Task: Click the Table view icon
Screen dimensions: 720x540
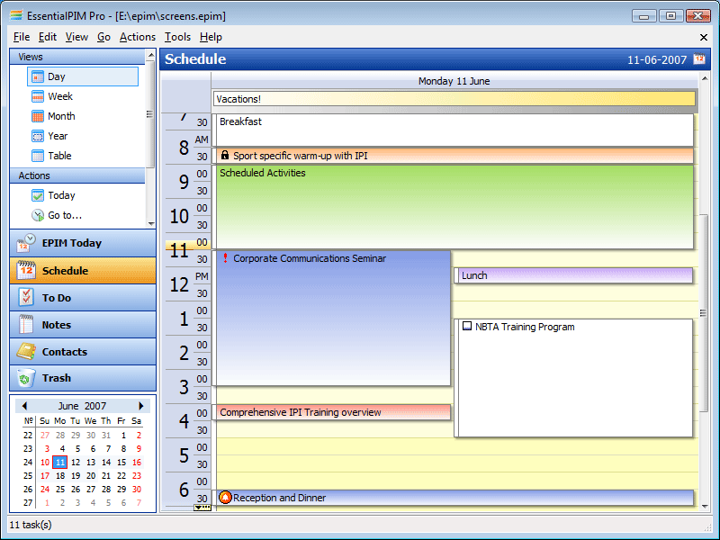Action: 38,156
